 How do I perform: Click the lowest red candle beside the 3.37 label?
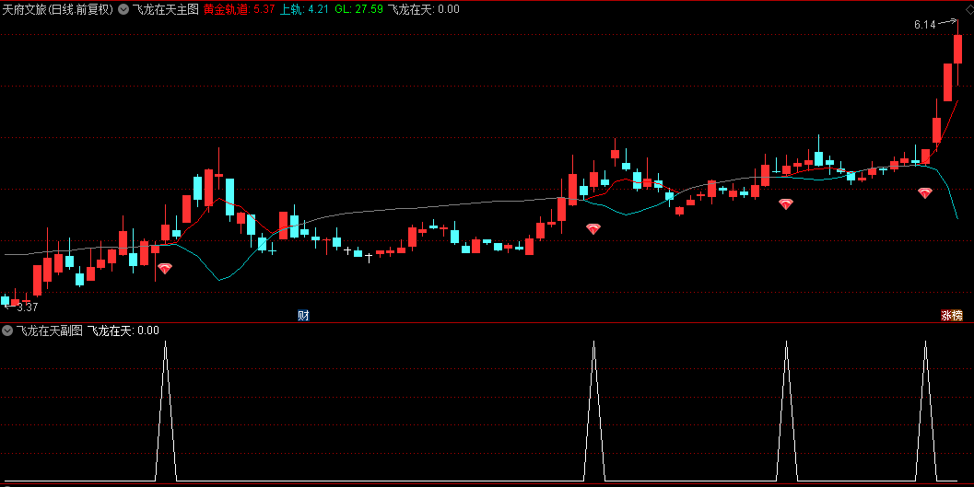[15, 302]
